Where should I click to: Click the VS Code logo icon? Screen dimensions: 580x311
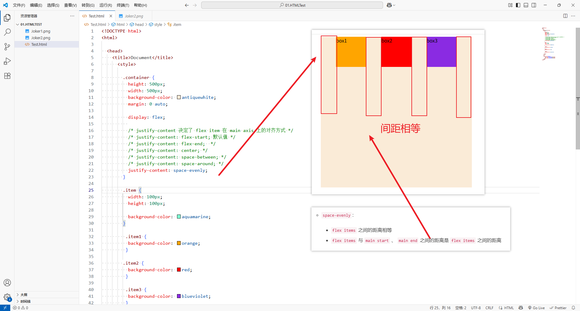(5, 5)
